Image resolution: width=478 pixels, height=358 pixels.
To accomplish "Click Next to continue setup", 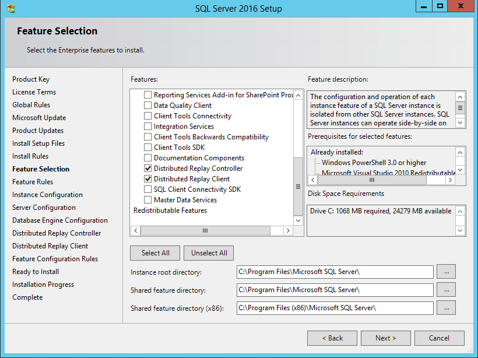I will coord(385,338).
